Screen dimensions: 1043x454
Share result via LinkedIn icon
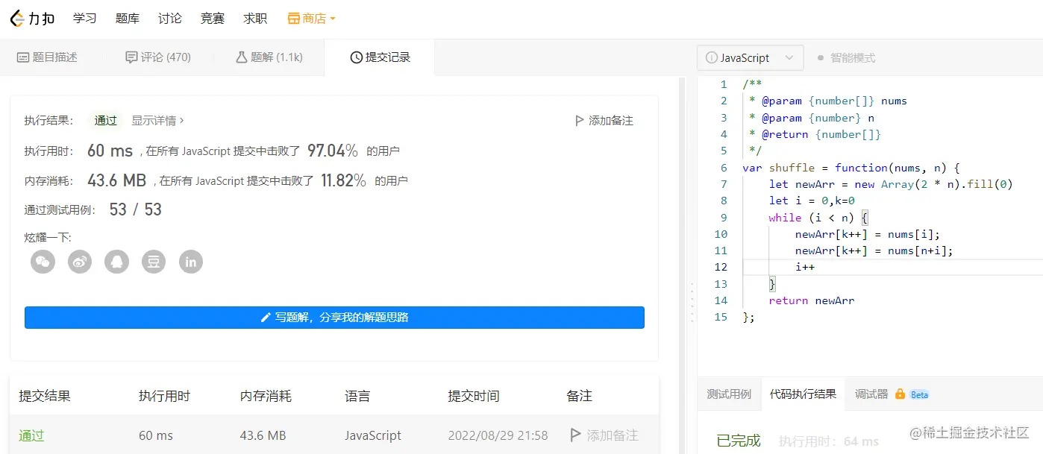point(191,261)
